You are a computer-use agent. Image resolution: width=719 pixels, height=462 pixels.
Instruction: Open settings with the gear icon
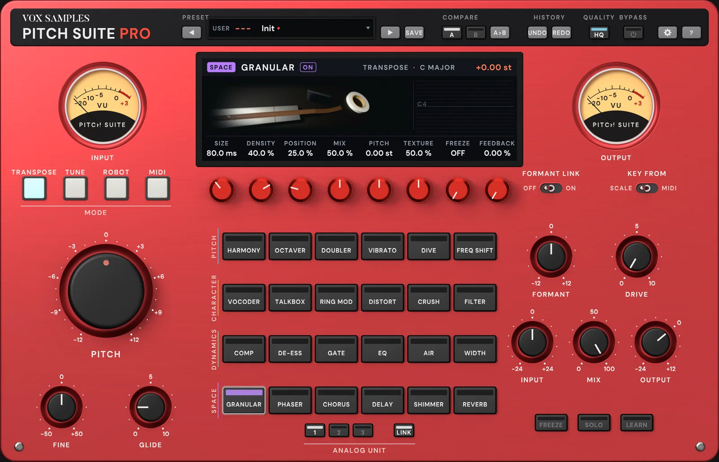pyautogui.click(x=667, y=32)
